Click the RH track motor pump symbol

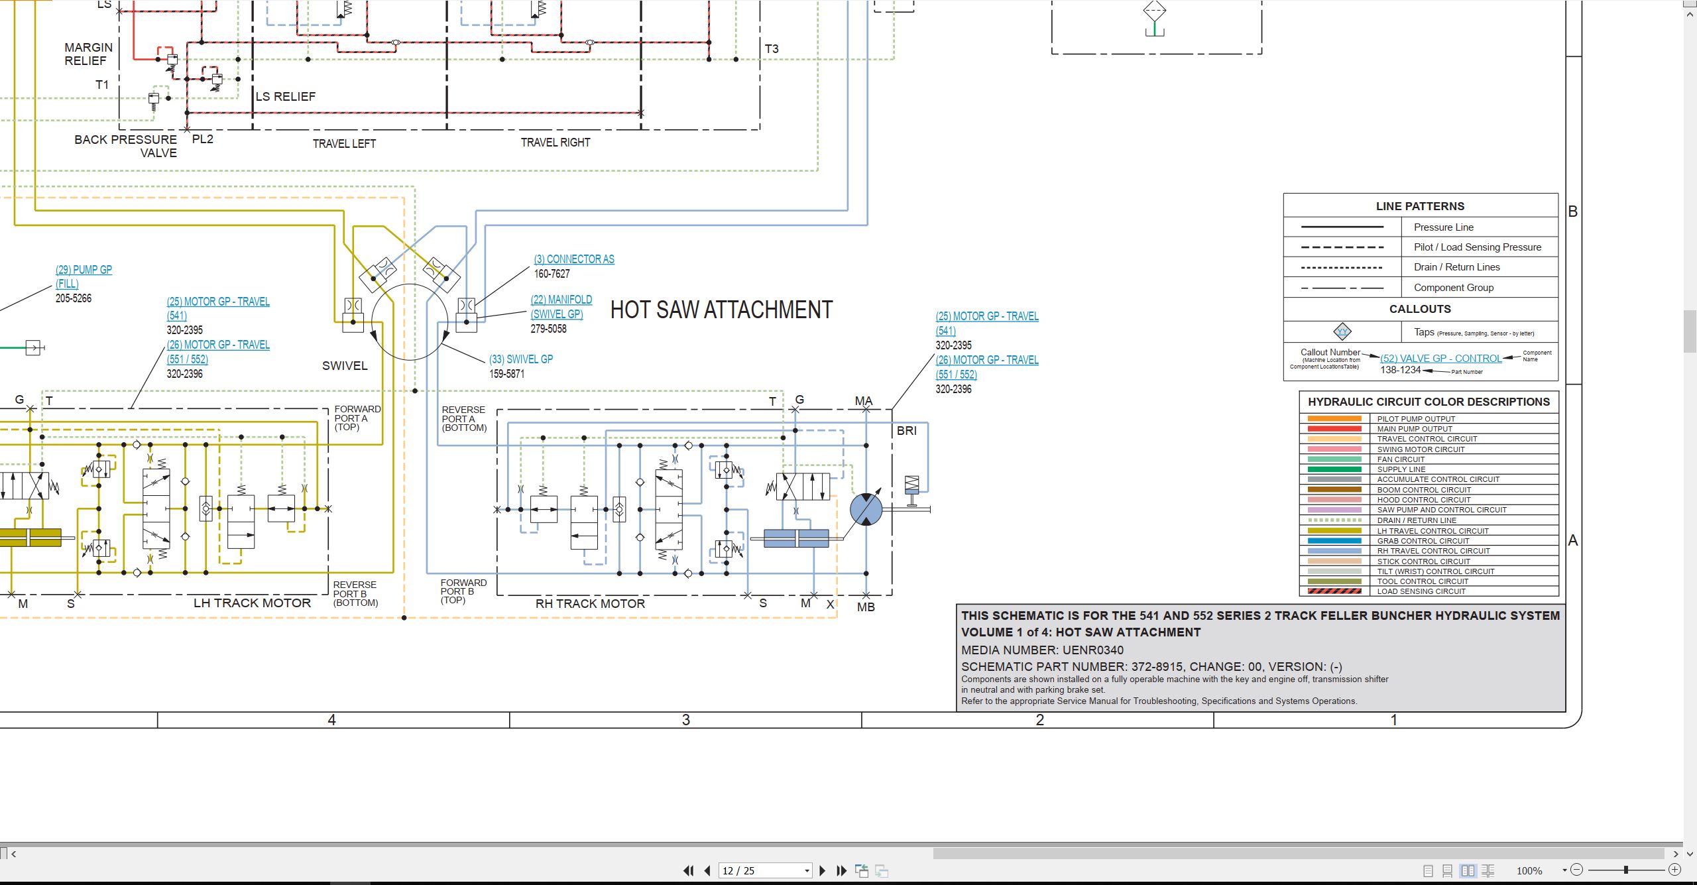(866, 509)
